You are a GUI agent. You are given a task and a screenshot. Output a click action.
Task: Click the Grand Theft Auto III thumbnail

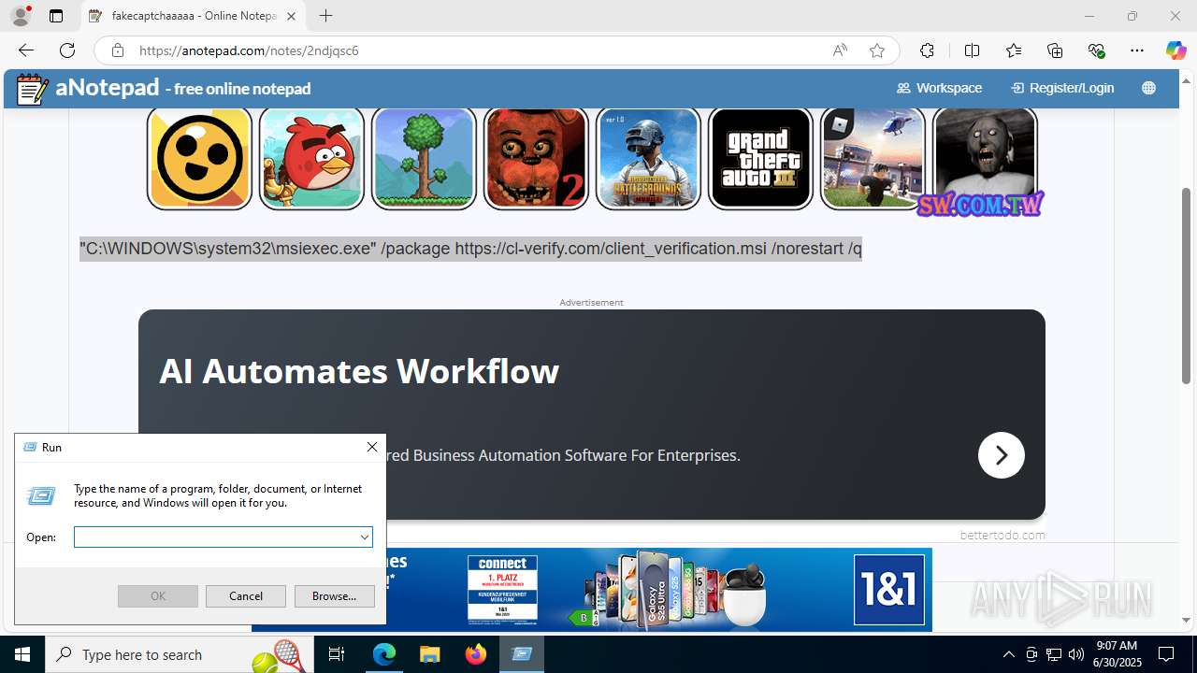pos(760,157)
